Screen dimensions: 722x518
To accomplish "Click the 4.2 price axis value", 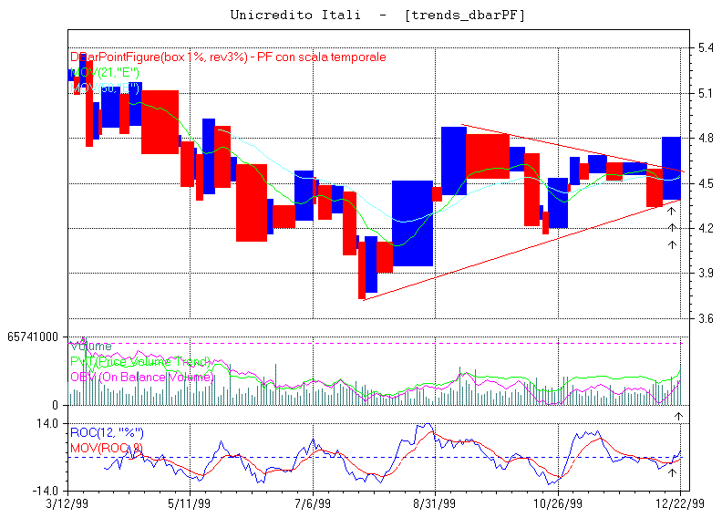I will pos(706,228).
